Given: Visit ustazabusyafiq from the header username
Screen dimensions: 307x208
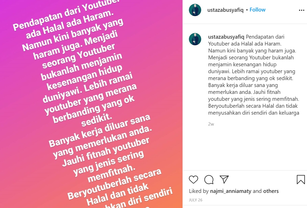Looking at the screenshot, I should pos(226,10).
